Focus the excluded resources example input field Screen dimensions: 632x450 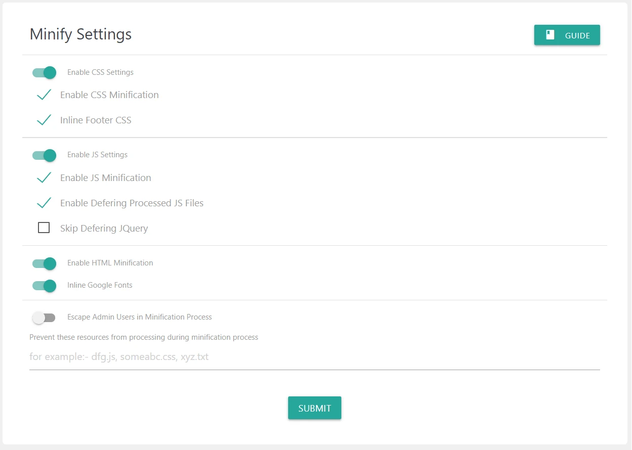pyautogui.click(x=314, y=357)
